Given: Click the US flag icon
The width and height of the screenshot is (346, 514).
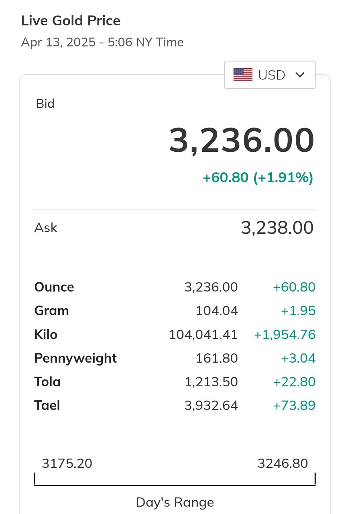Looking at the screenshot, I should pyautogui.click(x=243, y=75).
